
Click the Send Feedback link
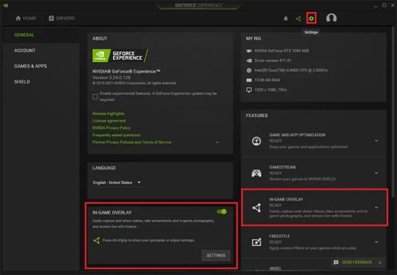coord(357,262)
